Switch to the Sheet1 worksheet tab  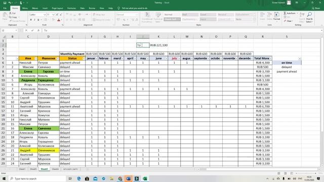22,169
